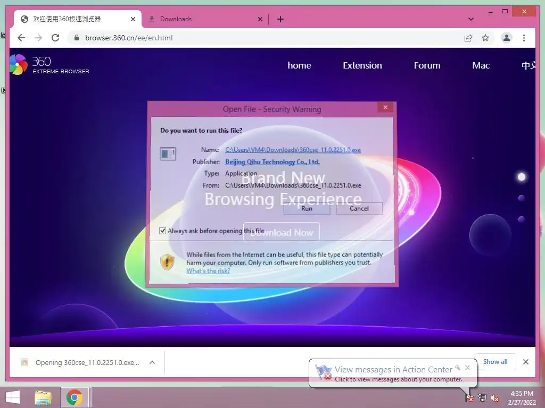Uncheck Always ask before opening this file
Screen dimensions: 545x408
click(162, 231)
